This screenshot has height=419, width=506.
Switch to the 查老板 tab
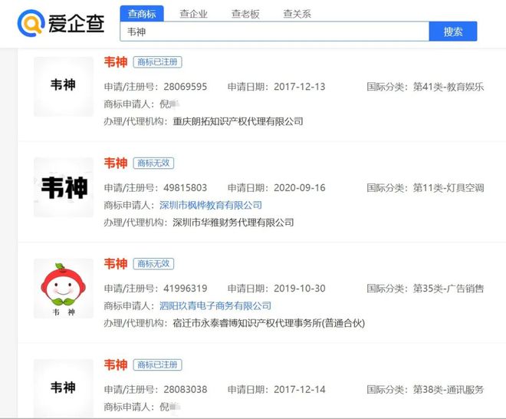point(245,14)
